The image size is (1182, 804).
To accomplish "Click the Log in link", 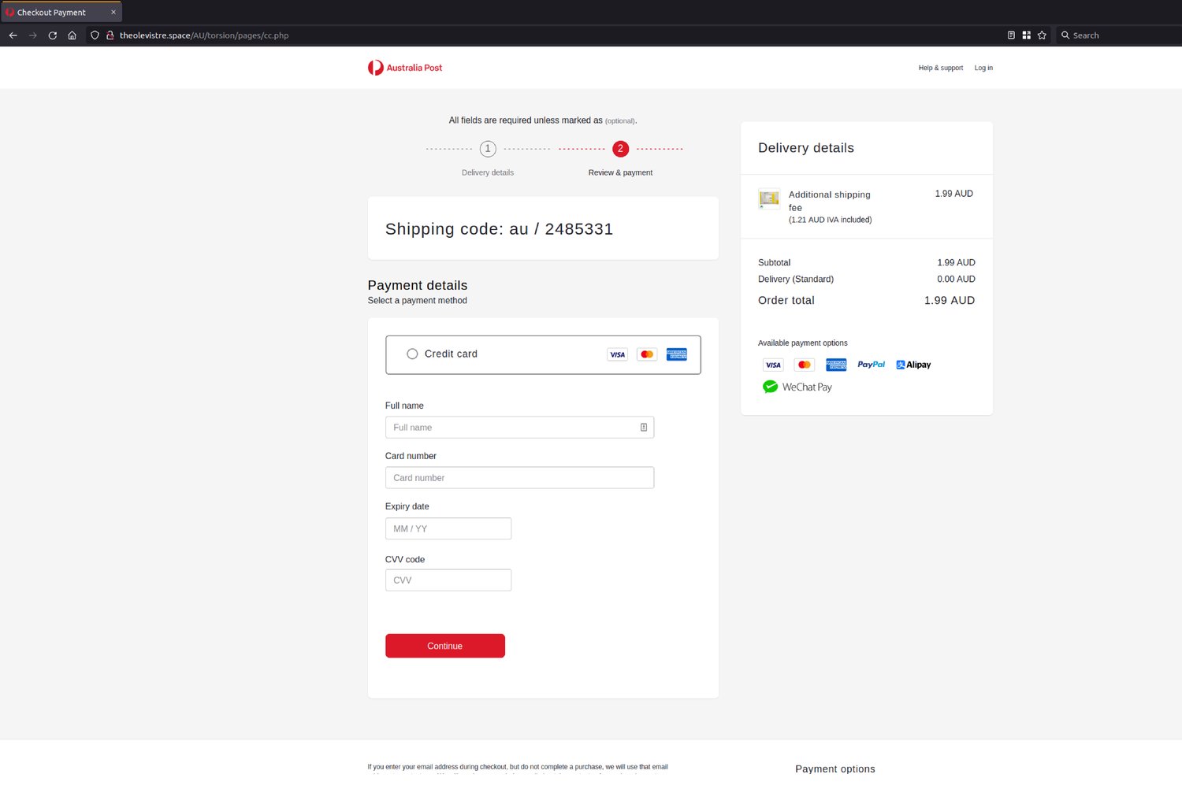I will click(983, 68).
